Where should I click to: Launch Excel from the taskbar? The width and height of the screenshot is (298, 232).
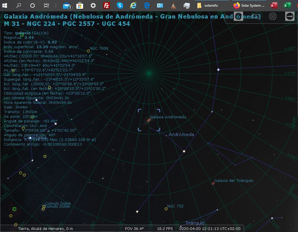pos(287,5)
